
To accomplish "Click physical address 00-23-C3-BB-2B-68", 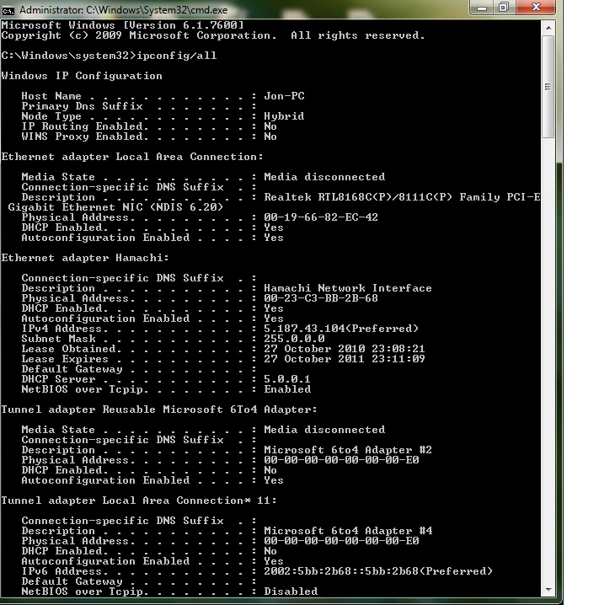I will (321, 298).
